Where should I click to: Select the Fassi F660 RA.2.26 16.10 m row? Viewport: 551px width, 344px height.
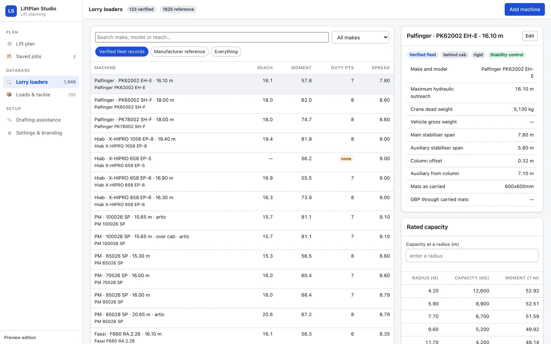click(242, 336)
